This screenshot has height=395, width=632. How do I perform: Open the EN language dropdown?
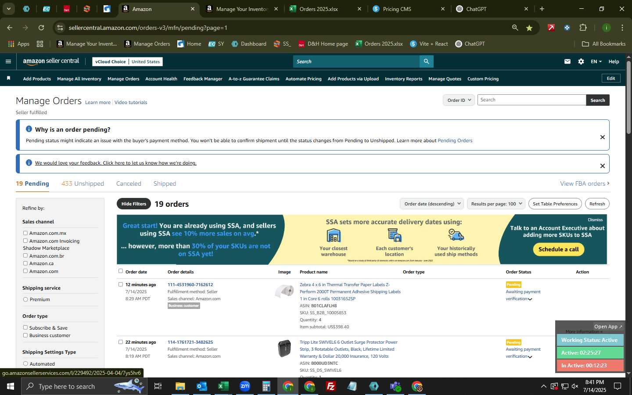point(596,61)
